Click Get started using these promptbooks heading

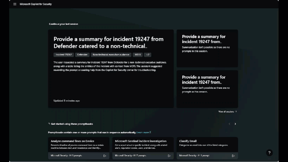pos(72,124)
